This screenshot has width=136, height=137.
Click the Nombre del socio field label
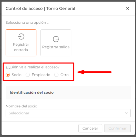[x=22, y=106]
